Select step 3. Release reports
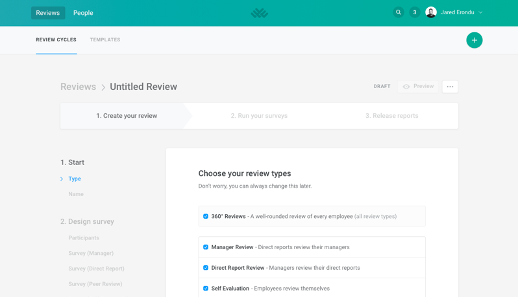Viewport: 518px width, 297px height. (x=392, y=116)
